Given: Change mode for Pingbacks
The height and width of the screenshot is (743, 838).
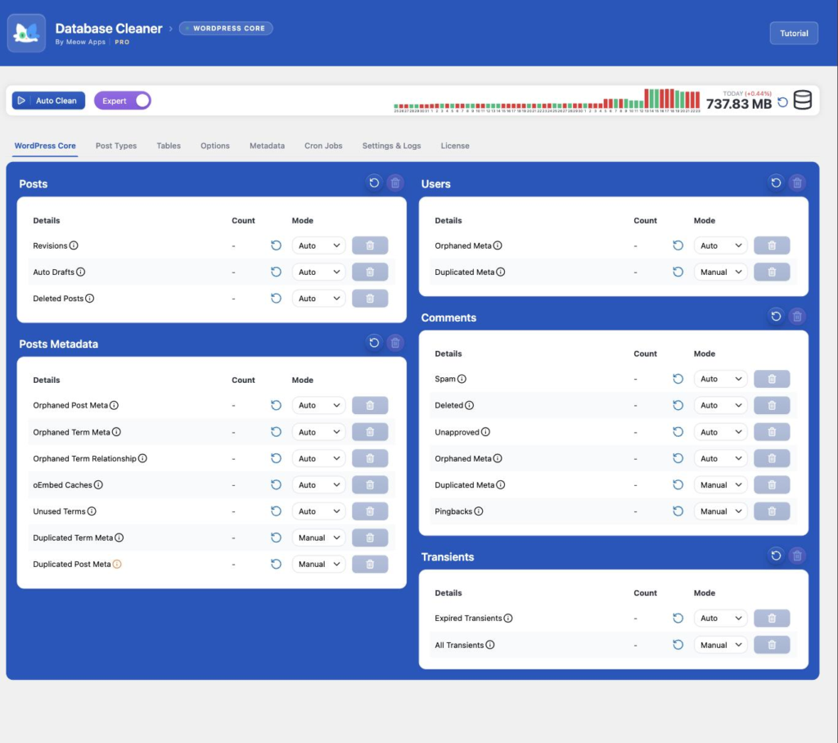Looking at the screenshot, I should click(x=720, y=511).
